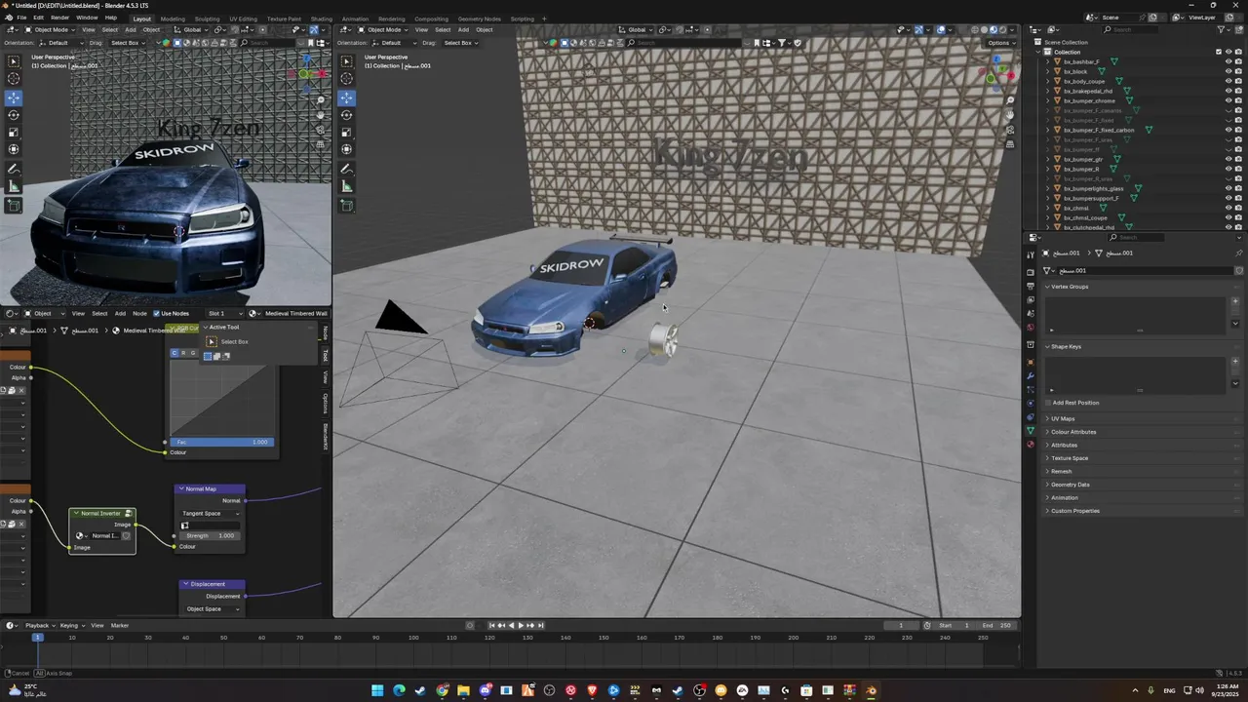Switch to the Geometry Nodes workspace tab
Viewport: 1248px width, 702px height.
479,19
